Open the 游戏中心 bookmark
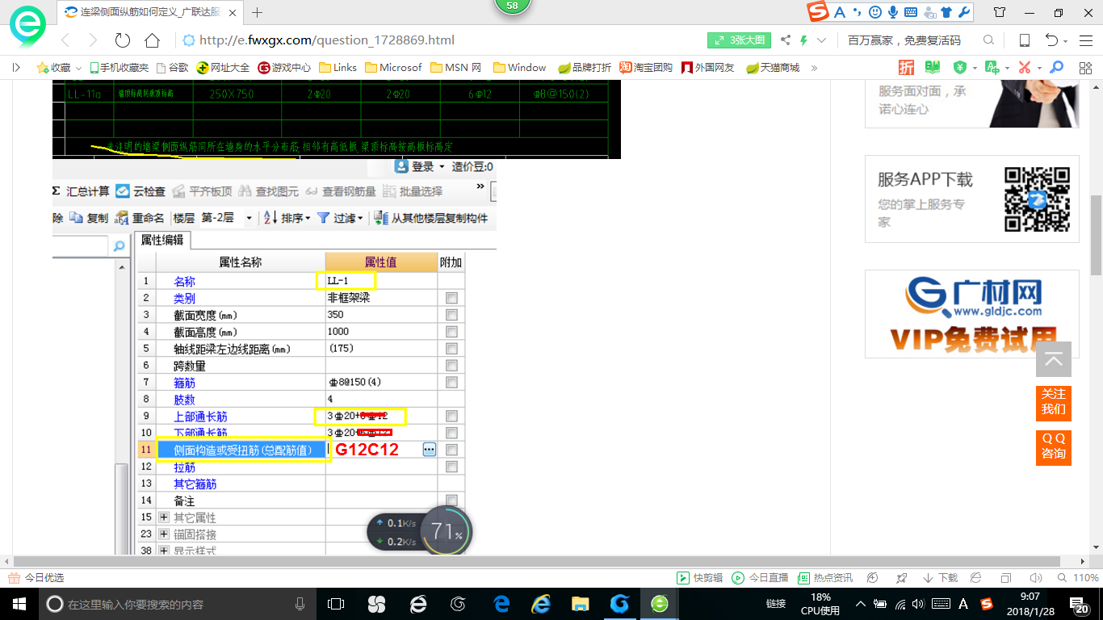 click(x=284, y=68)
